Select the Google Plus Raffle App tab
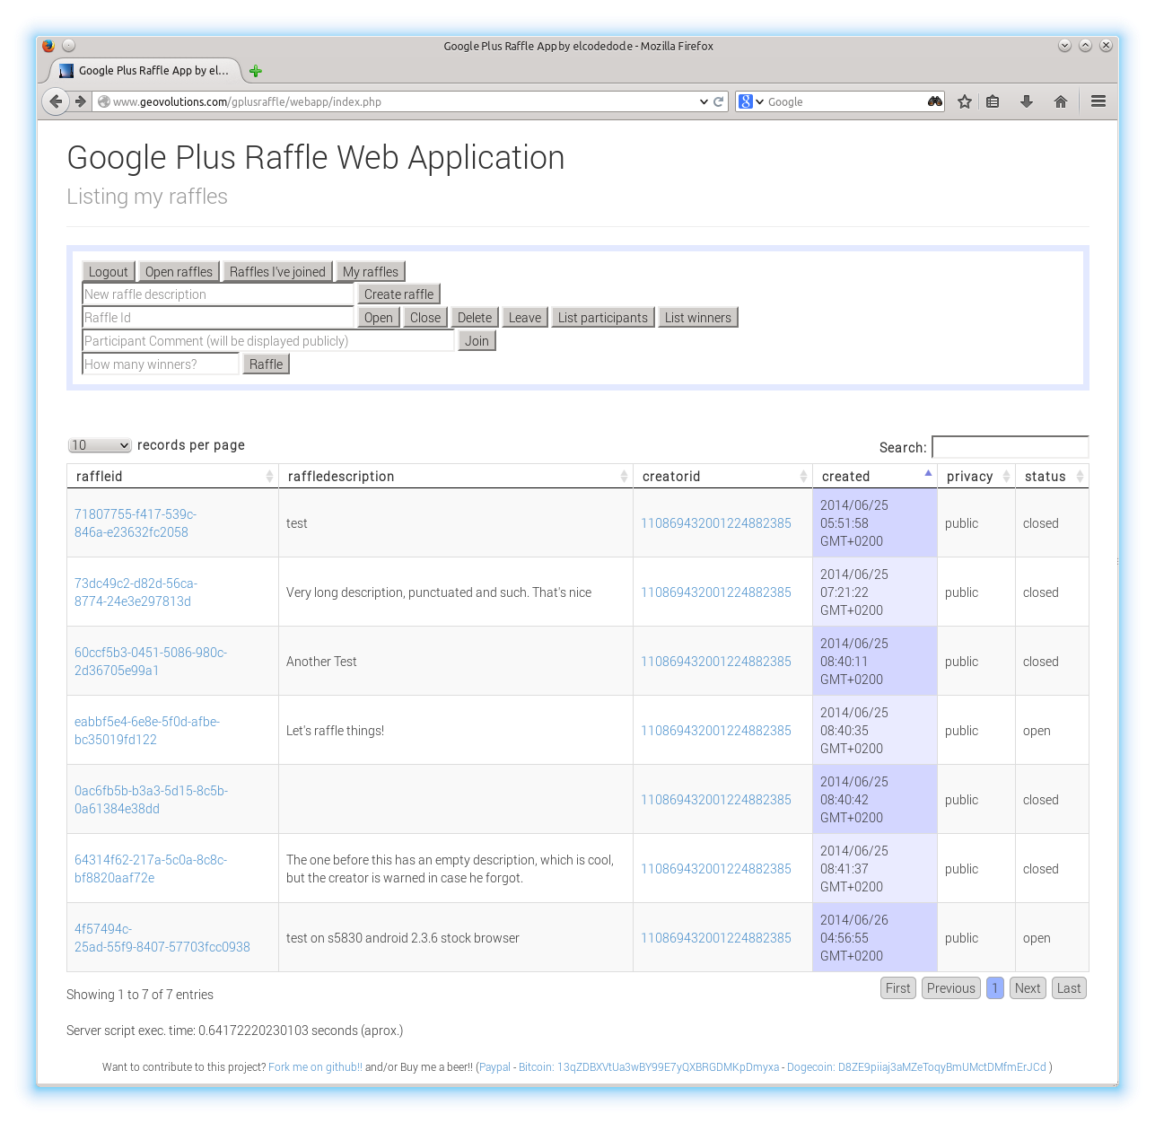1155x1123 pixels. tap(144, 70)
